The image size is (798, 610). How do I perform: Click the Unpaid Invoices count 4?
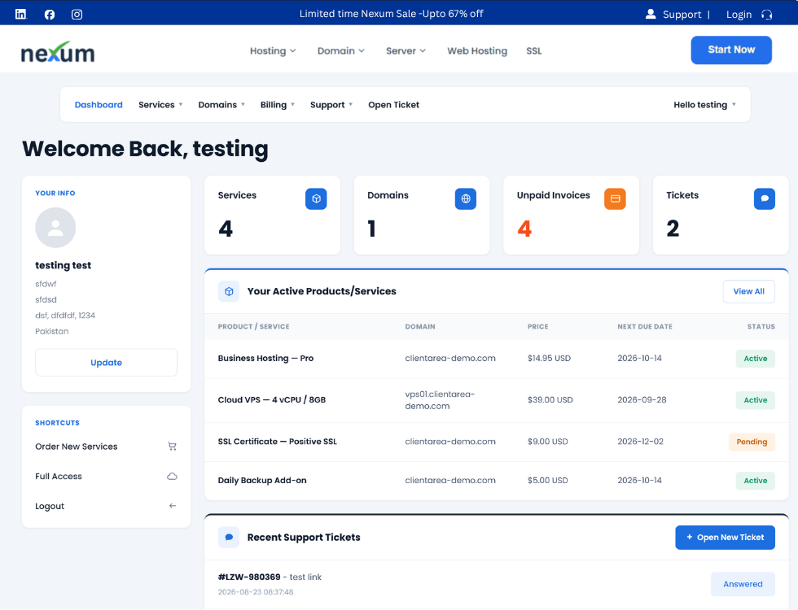pos(524,229)
